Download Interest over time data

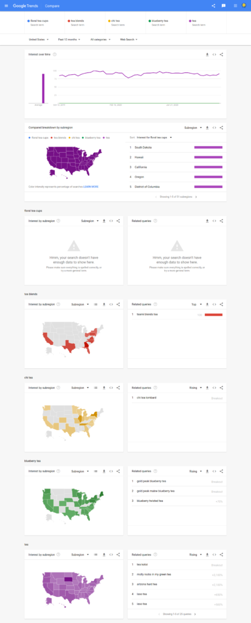tap(207, 54)
